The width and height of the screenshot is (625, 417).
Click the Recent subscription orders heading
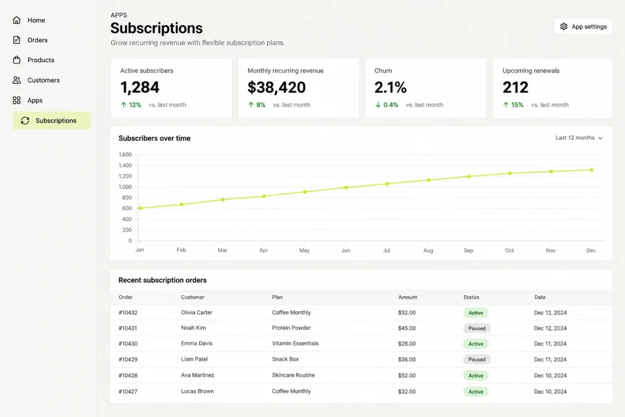click(162, 280)
